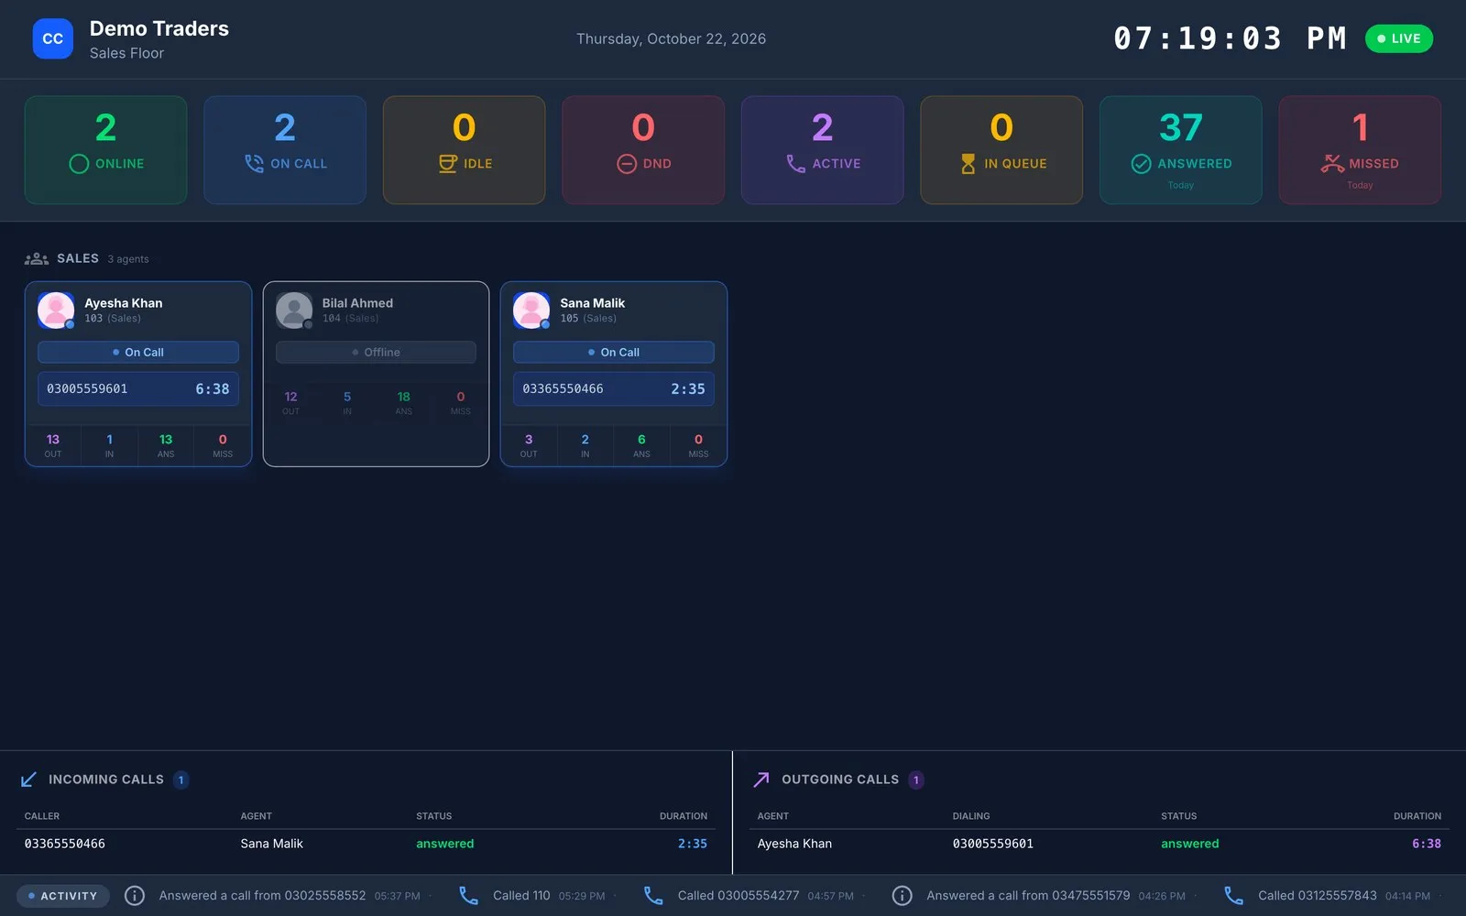
Task: Click the On Call status pill for Sana Malik
Action: tap(614, 353)
